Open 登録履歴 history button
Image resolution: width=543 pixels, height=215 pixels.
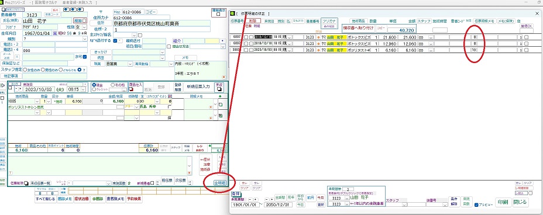tap(178, 86)
